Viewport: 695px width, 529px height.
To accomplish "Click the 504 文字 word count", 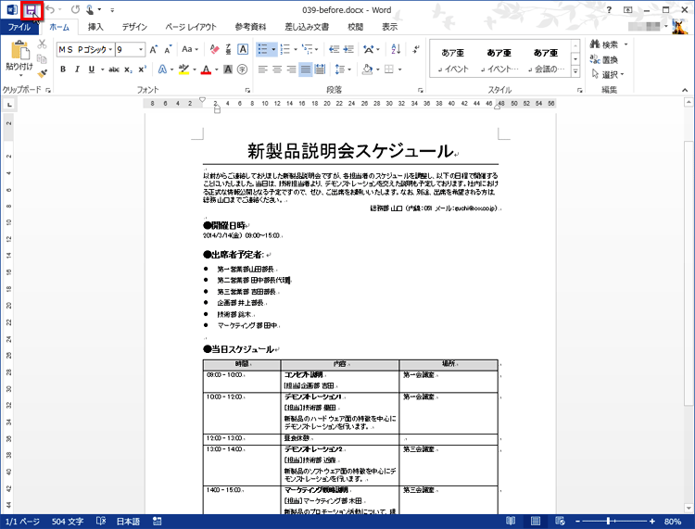I will pos(68,522).
